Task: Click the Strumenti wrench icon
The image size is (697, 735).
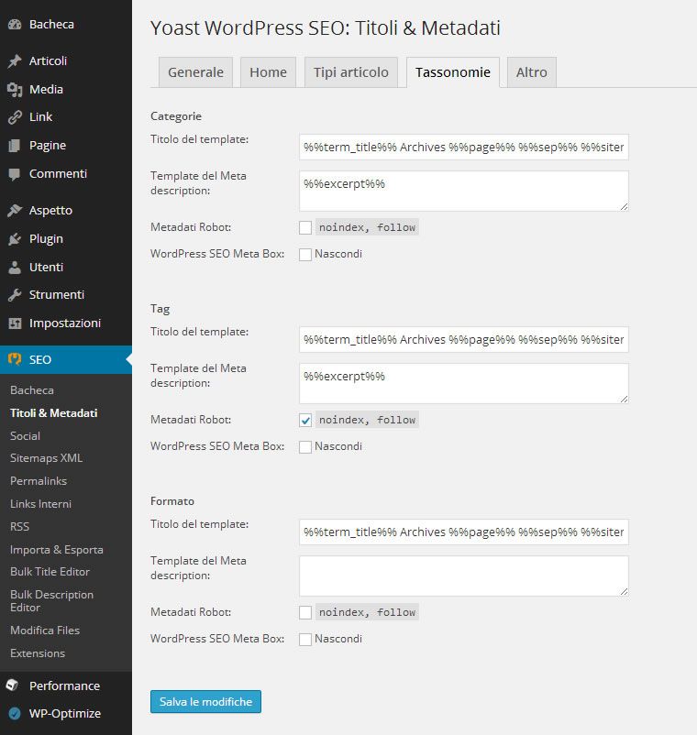Action: [15, 295]
